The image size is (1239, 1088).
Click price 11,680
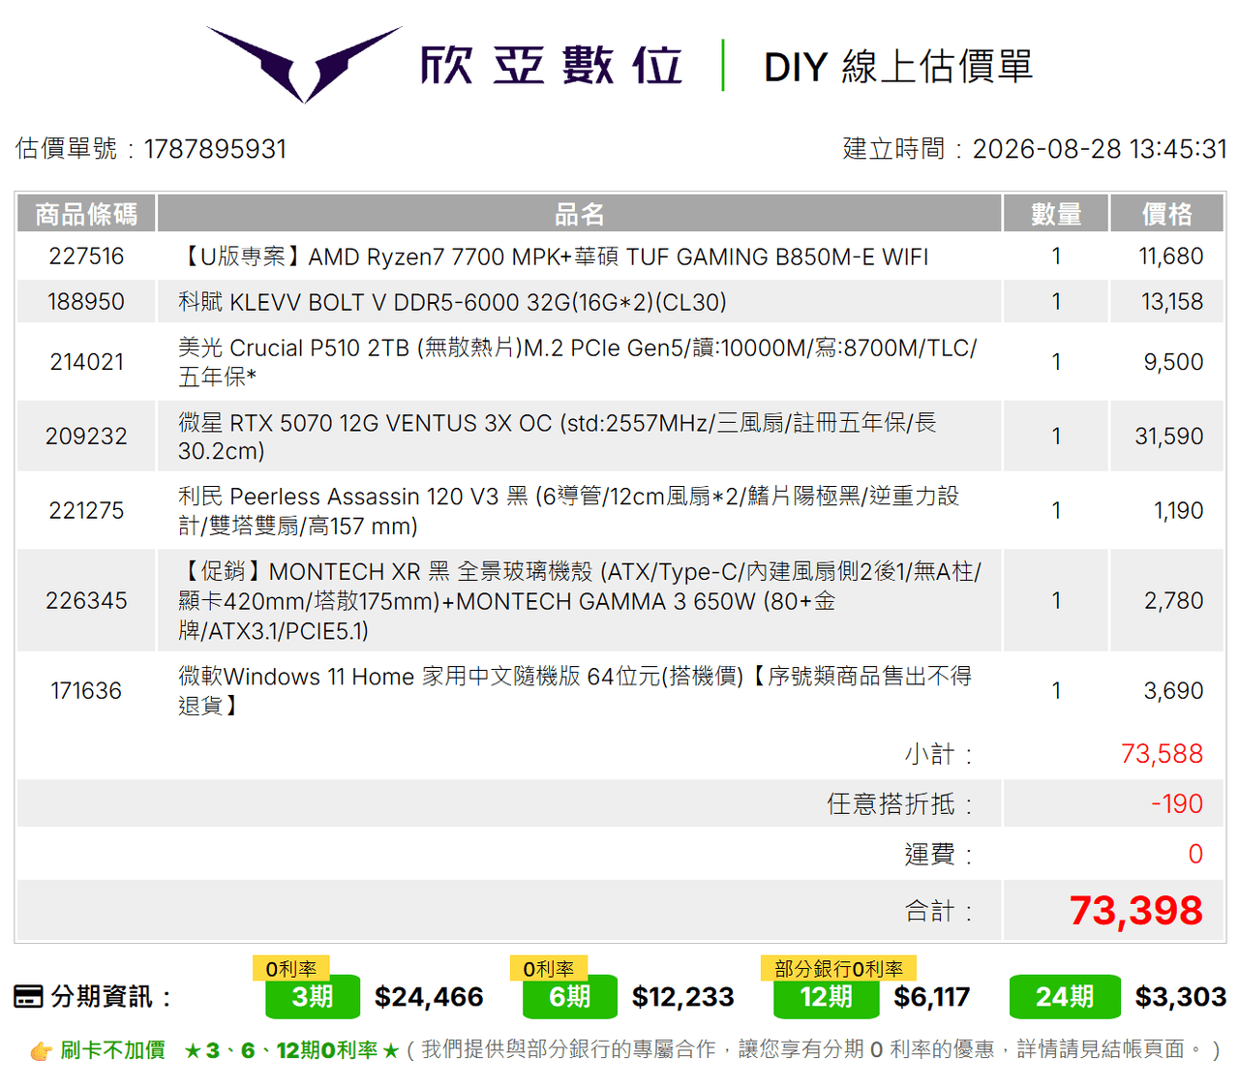[x=1171, y=257]
